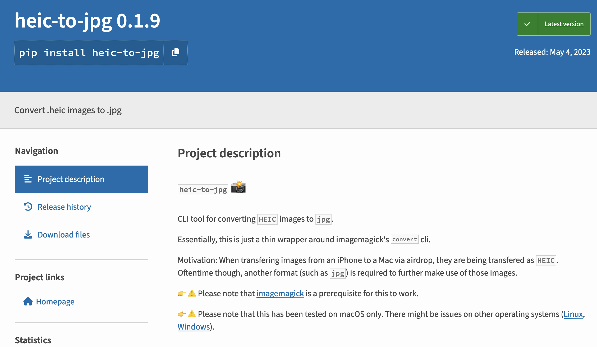The image size is (597, 347).
Task: Select the Project description navigation tab
Action: [x=71, y=179]
